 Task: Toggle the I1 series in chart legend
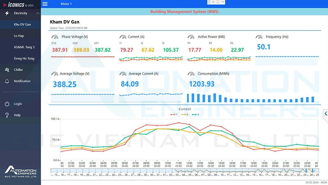click(x=175, y=114)
